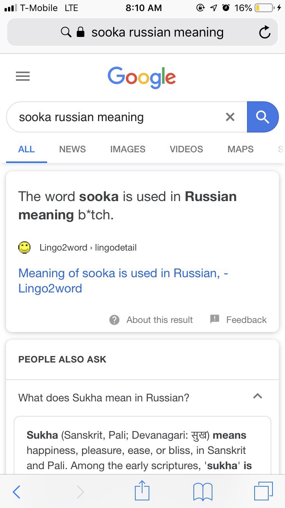Select the VIDEOS search category
This screenshot has width=285, height=508.
tap(186, 149)
